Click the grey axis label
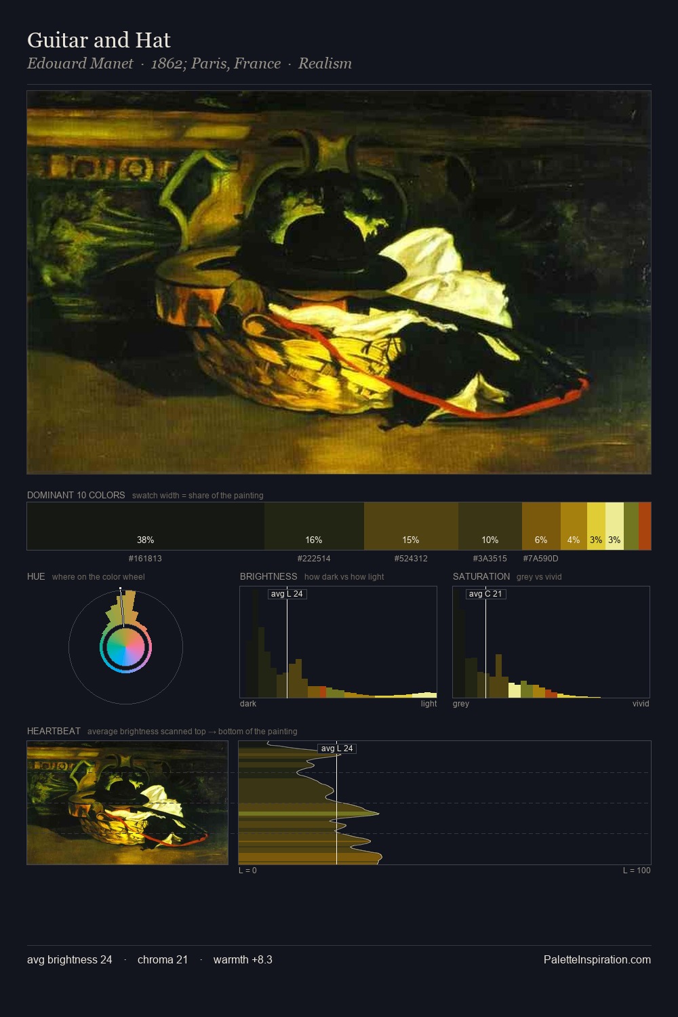The height and width of the screenshot is (1017, 678). [x=461, y=704]
